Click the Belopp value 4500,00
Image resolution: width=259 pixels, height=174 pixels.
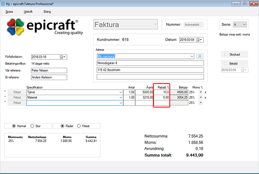coord(179,92)
